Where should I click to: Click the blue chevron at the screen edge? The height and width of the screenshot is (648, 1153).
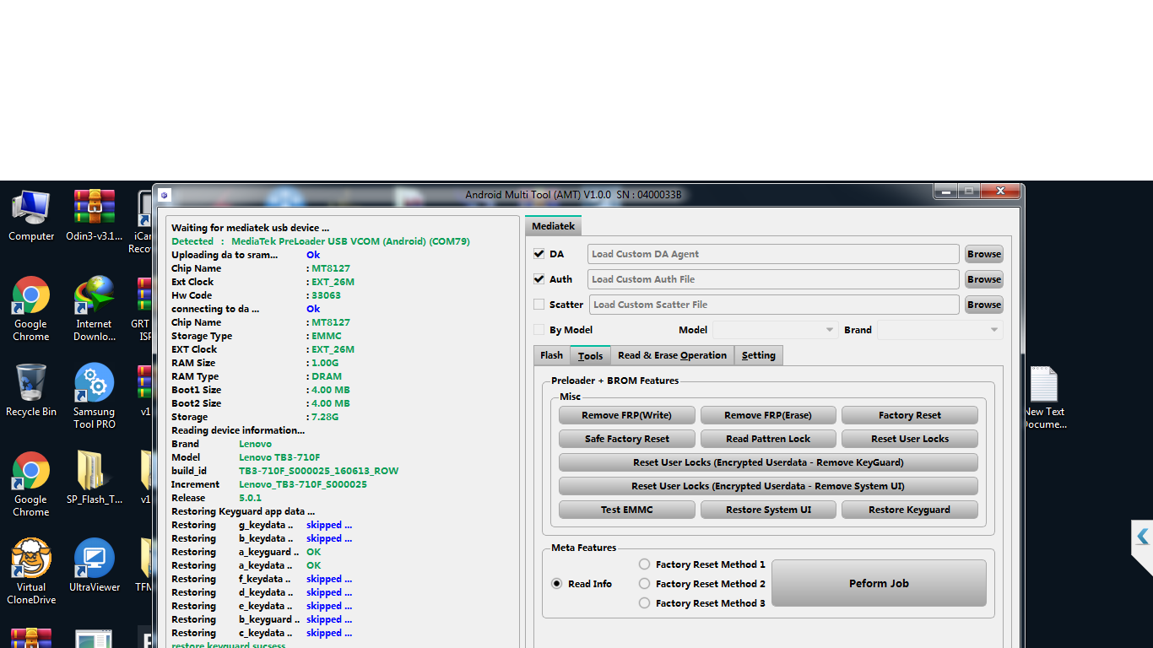point(1143,537)
